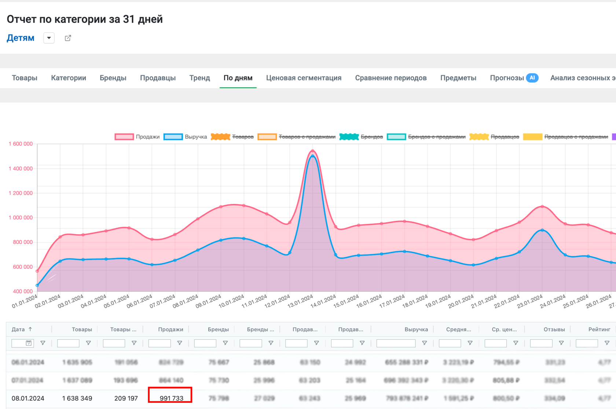Open filter funnel for Бренды column
Screen dimensions: 616x409
coord(225,343)
